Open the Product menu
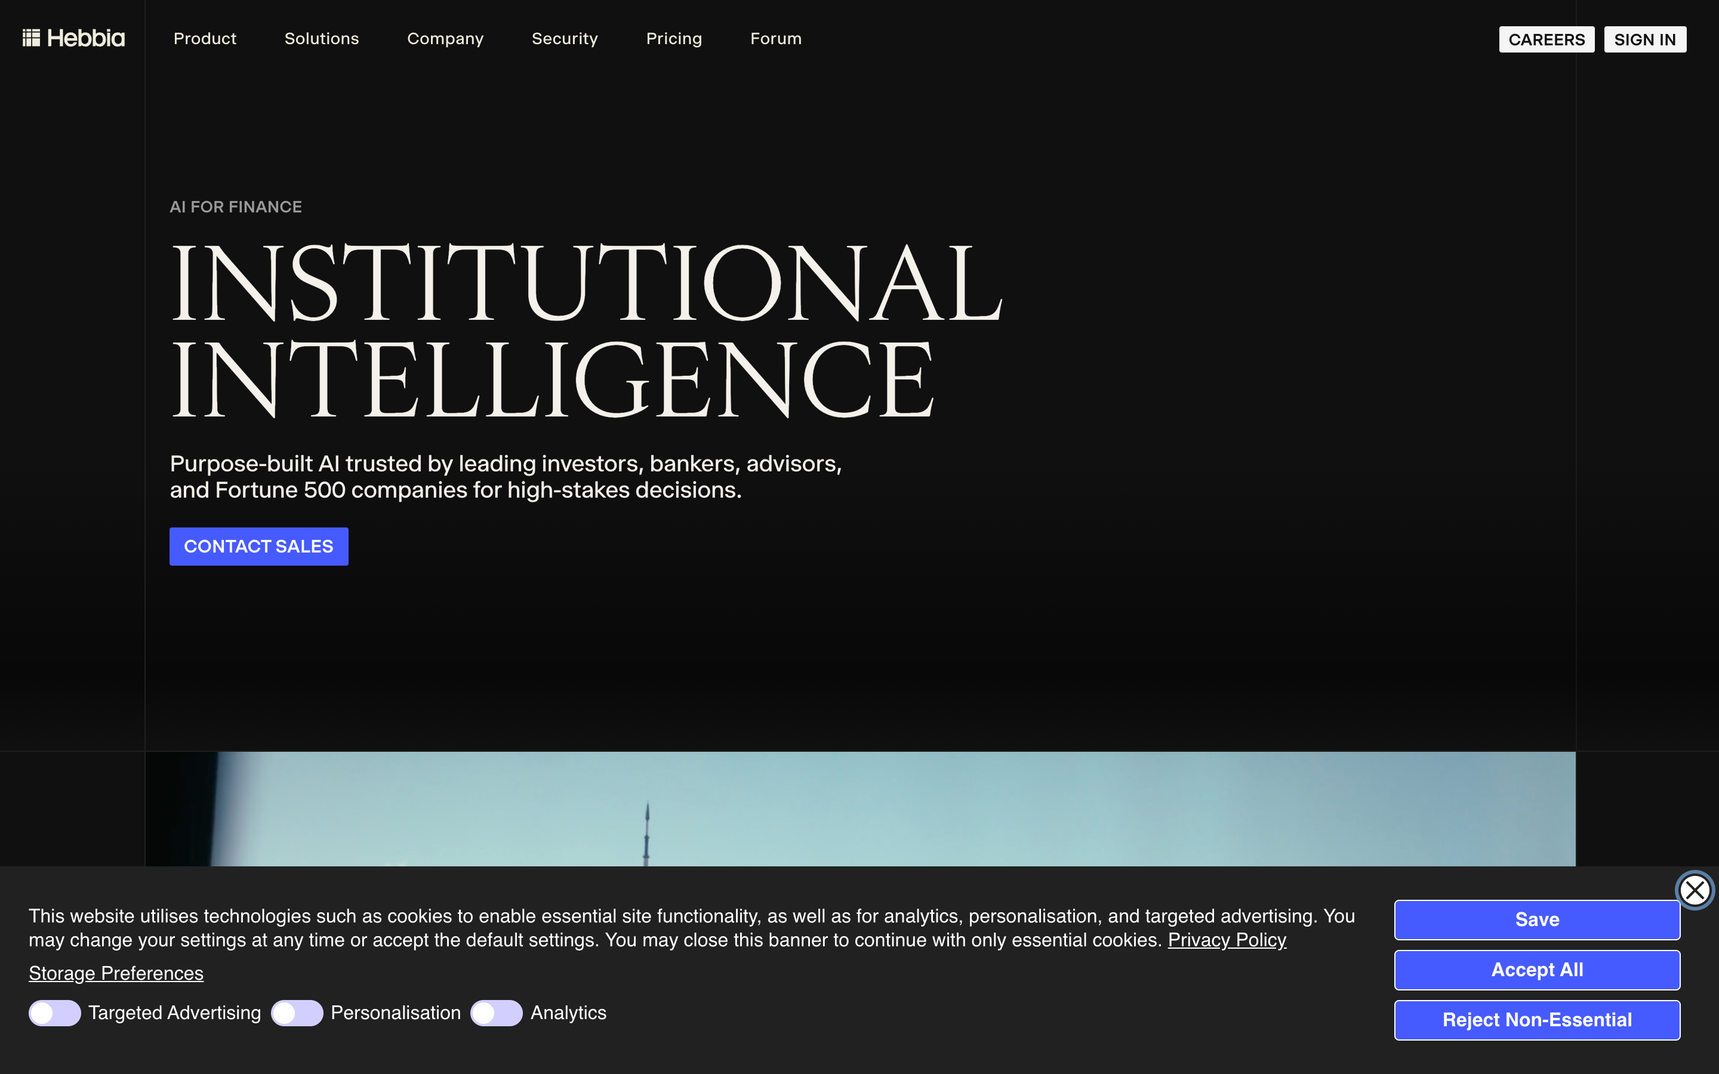The height and width of the screenshot is (1074, 1719). pos(205,38)
